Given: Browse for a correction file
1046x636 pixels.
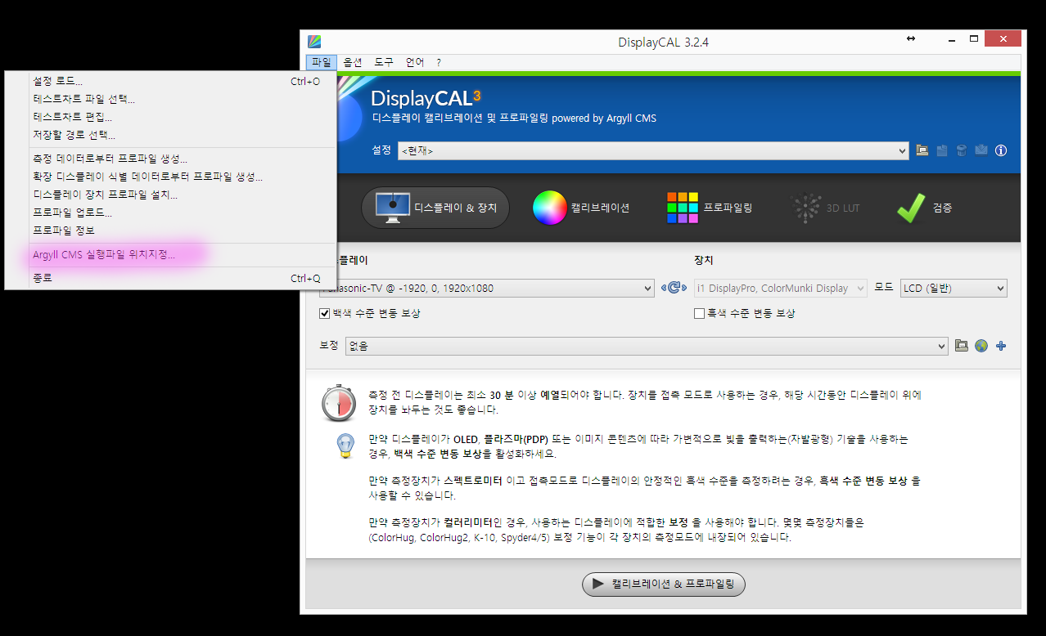Looking at the screenshot, I should coord(962,346).
